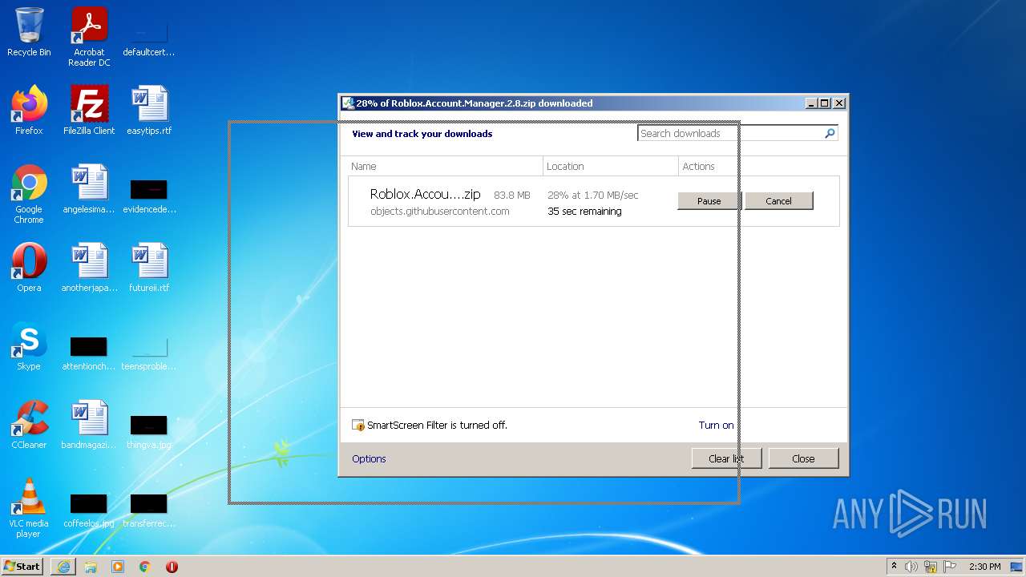Maximize the View Downloads window
Screen dimensions: 1026x577
(x=825, y=103)
